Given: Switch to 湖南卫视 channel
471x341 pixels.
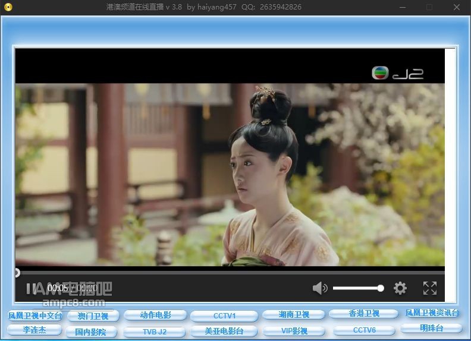Looking at the screenshot, I should [293, 315].
